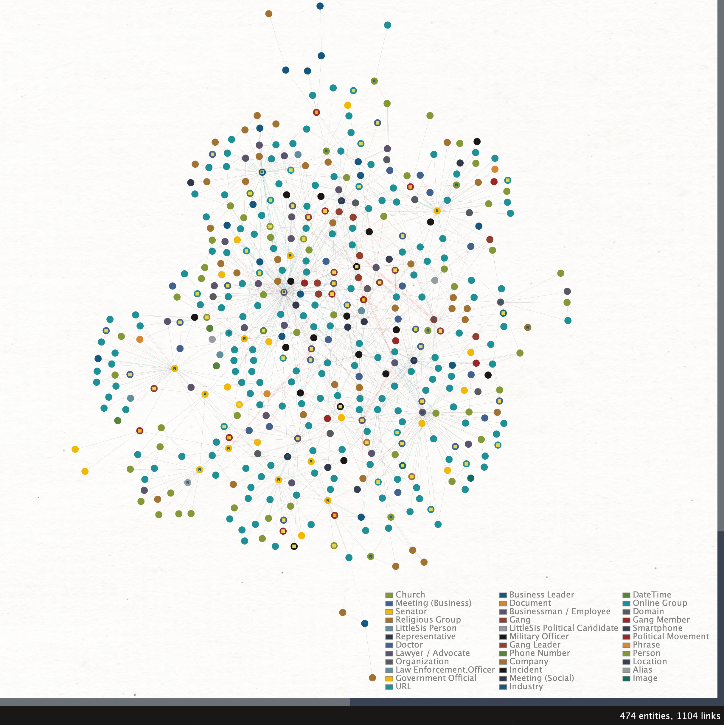The height and width of the screenshot is (725, 724).
Task: Select the Image legend entry
Action: tap(644, 678)
